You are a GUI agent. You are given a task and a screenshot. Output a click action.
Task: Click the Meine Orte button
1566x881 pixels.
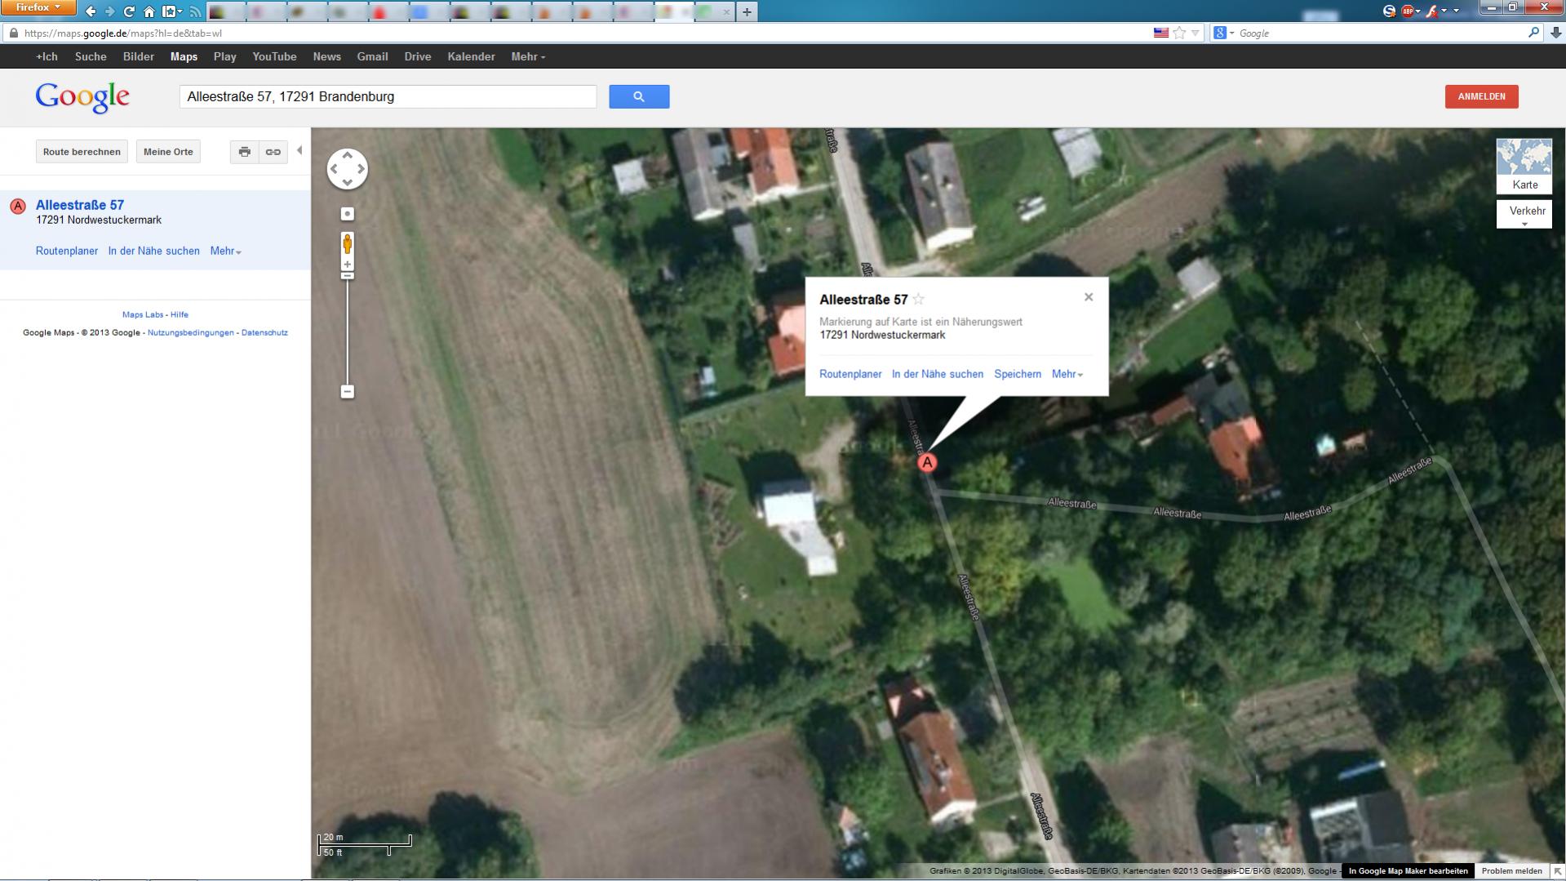168,152
